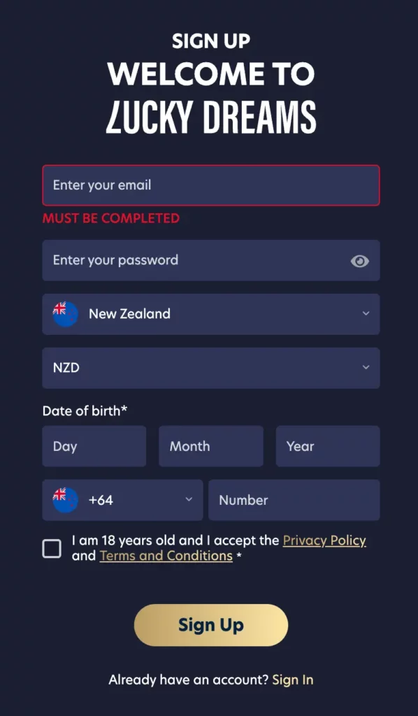418x716 pixels.
Task: View the Terms and Conditions
Action: (x=166, y=556)
